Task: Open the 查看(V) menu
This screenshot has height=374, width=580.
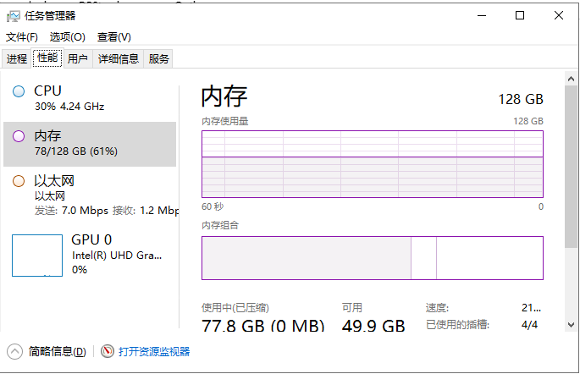Action: 114,37
